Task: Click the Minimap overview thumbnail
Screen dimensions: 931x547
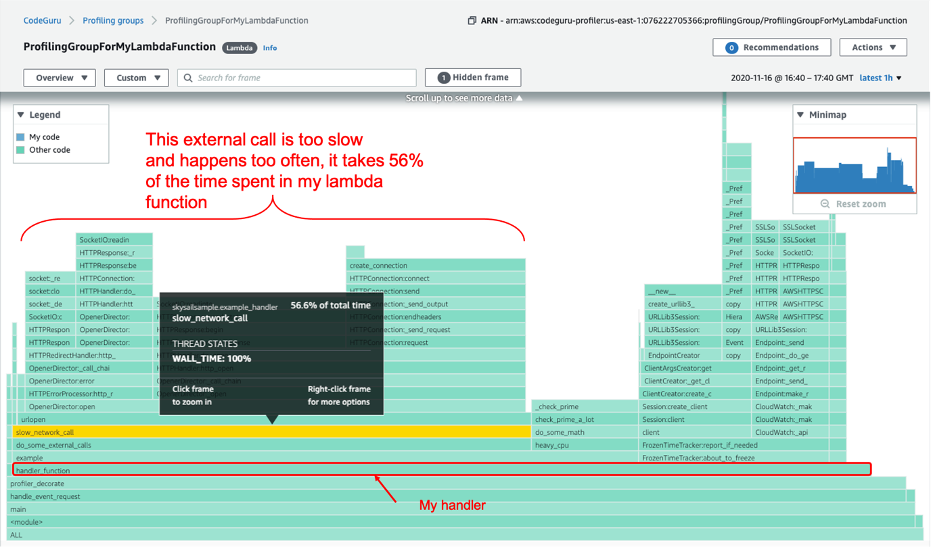Action: pos(855,164)
